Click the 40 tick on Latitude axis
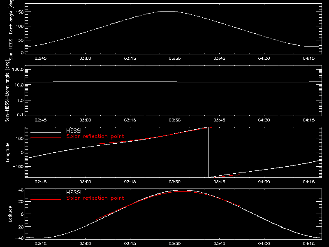The image size is (329, 247). 21,190
